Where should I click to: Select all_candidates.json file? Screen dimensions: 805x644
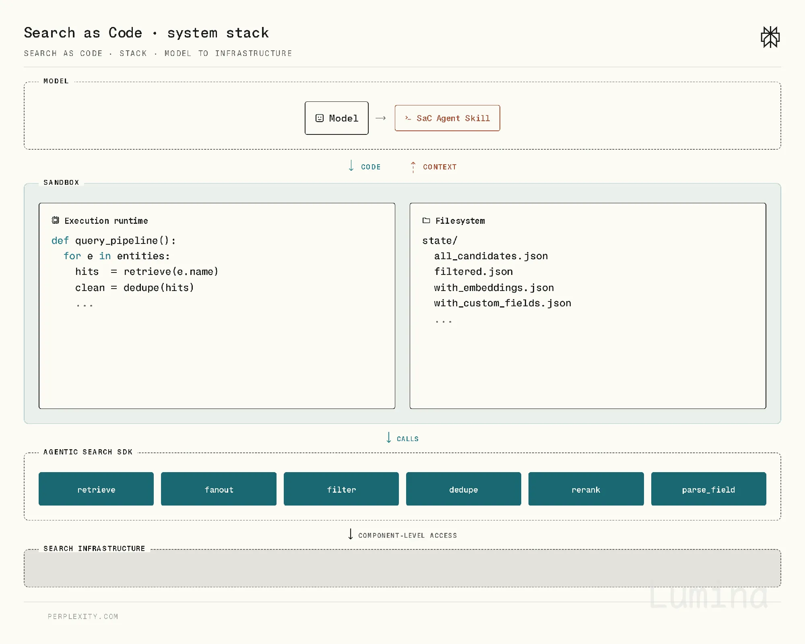491,256
